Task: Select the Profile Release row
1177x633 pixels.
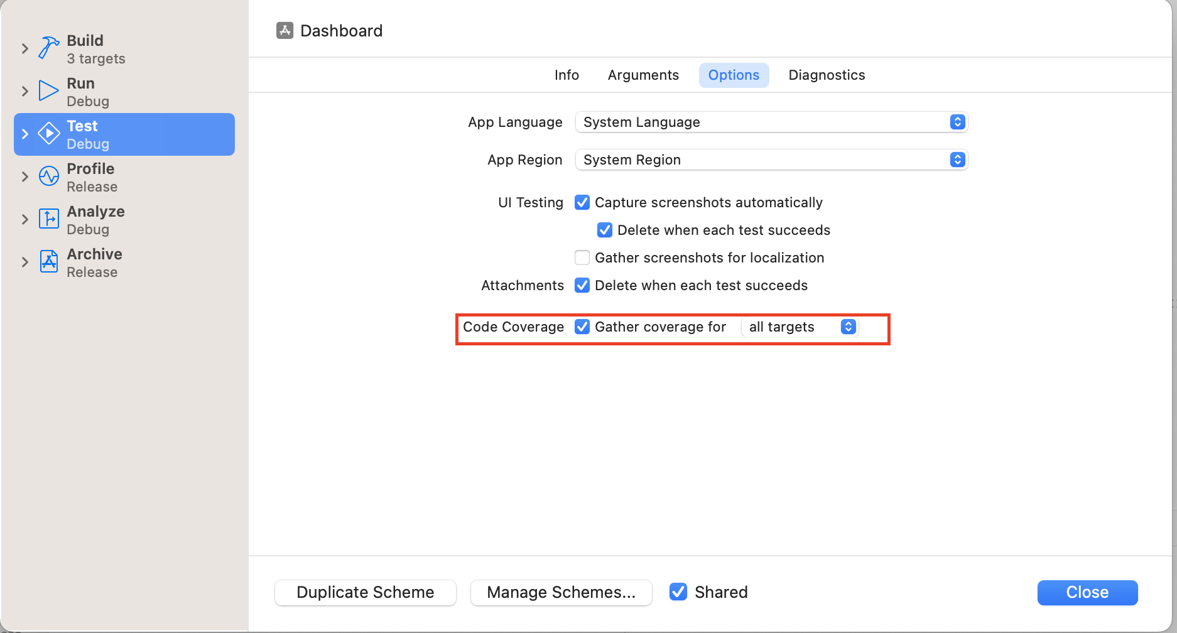Action: point(124,177)
